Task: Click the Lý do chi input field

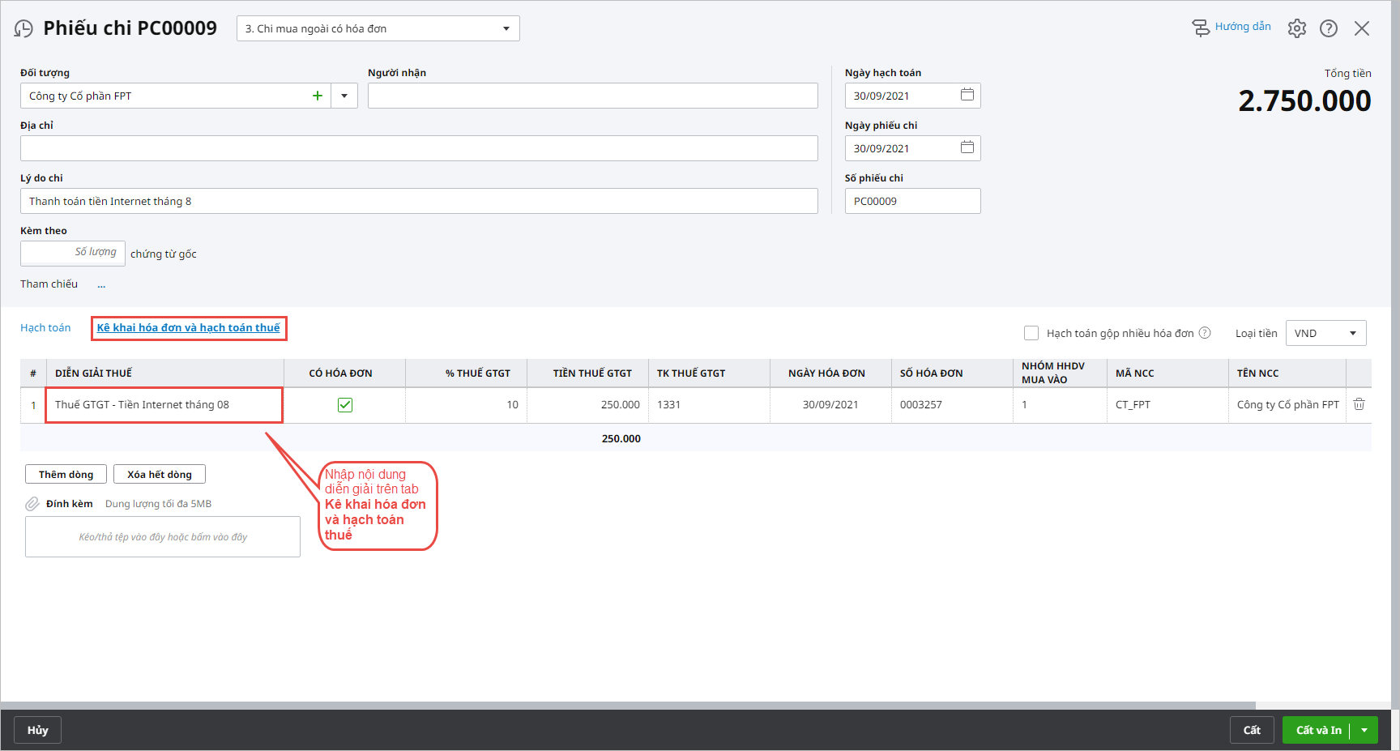Action: pyautogui.click(x=418, y=201)
